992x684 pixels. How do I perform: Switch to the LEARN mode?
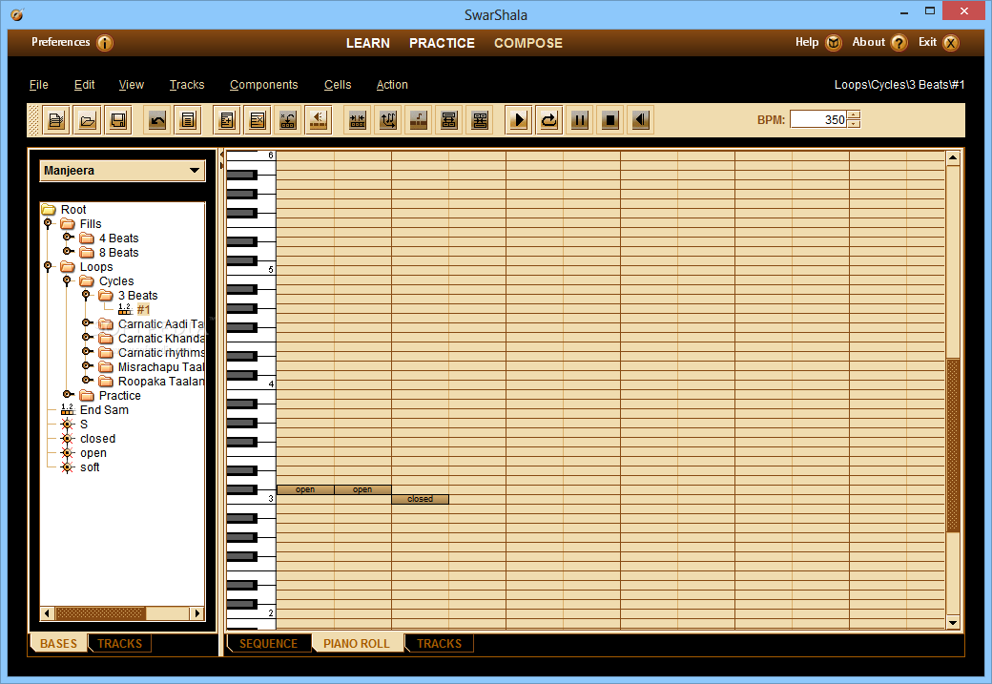pos(368,43)
